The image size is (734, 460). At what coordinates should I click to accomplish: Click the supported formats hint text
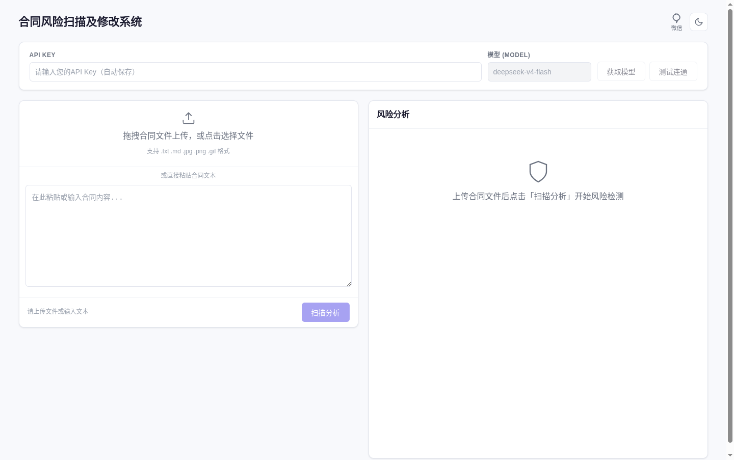click(189, 151)
